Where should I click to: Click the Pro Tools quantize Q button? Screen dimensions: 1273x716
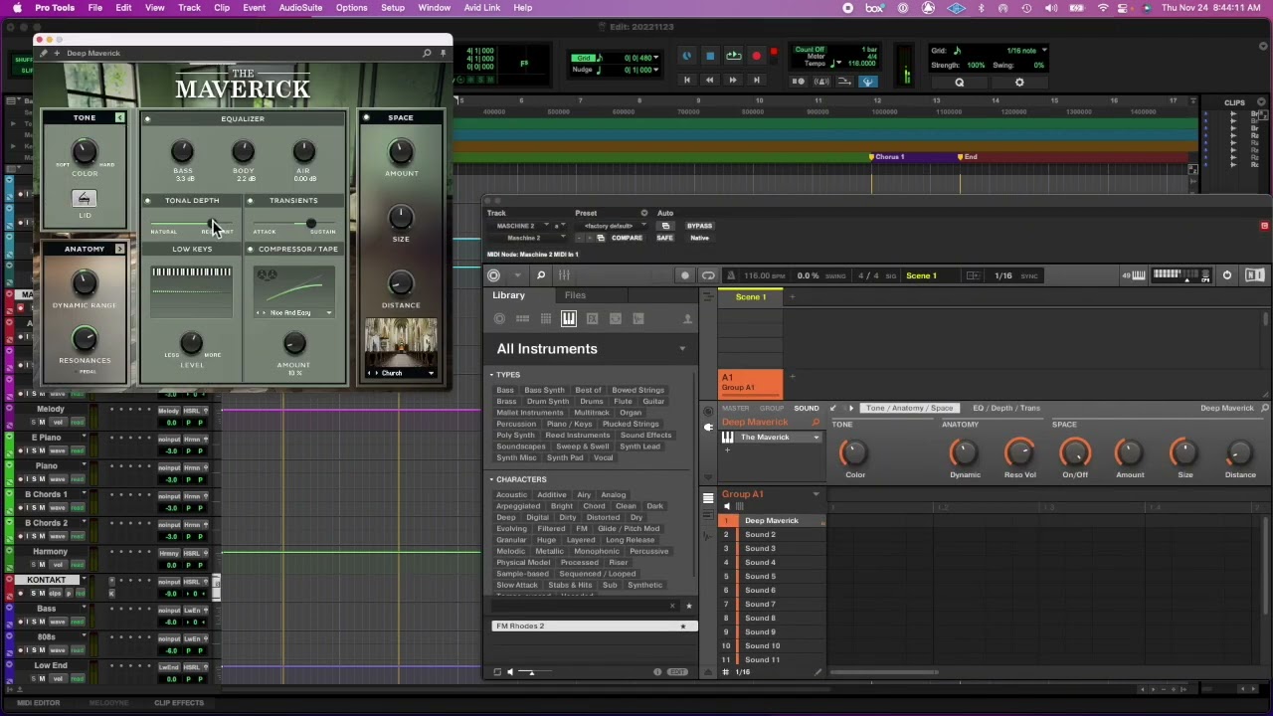[960, 83]
